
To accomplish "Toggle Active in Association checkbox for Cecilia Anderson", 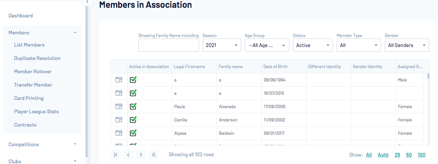I will 133,120.
